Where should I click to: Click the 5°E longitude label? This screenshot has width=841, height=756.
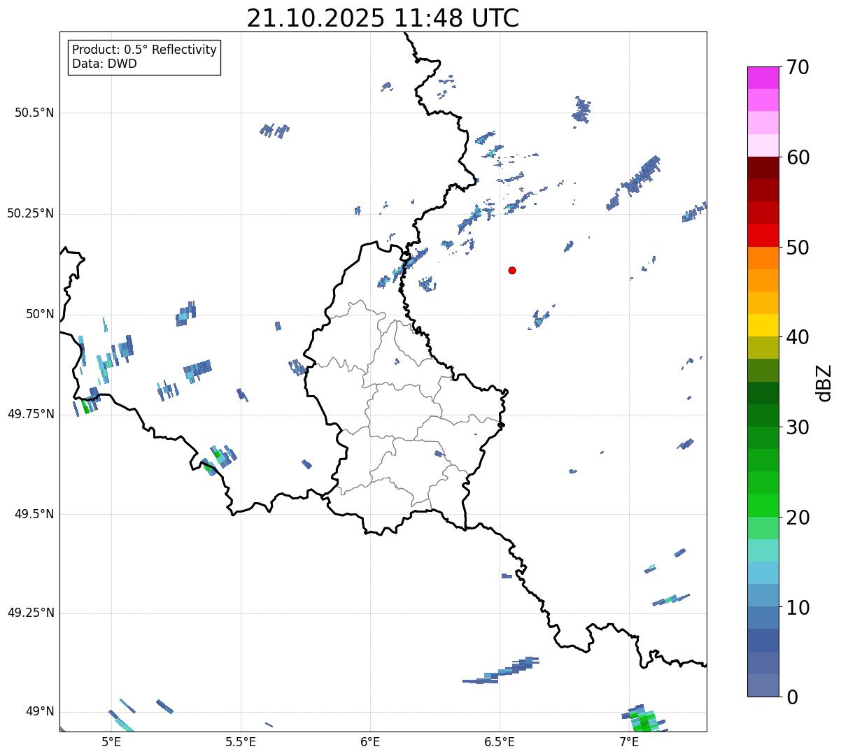pos(111,742)
